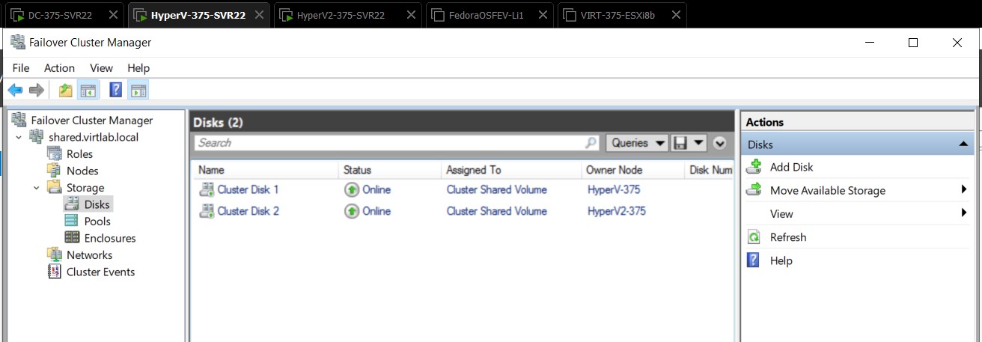Click the magnifier icon in the search box
Screen dimensions: 982x342
pyautogui.click(x=591, y=142)
